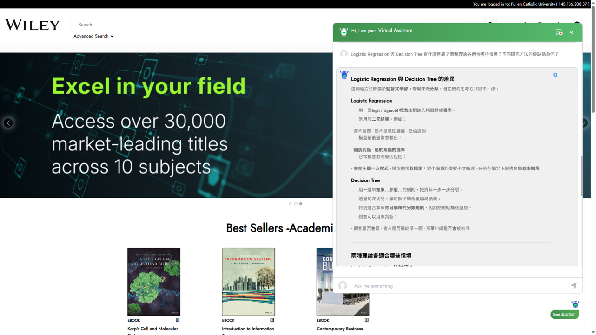
Task: Copy the assistant's answer with the copy icon
Action: click(555, 75)
